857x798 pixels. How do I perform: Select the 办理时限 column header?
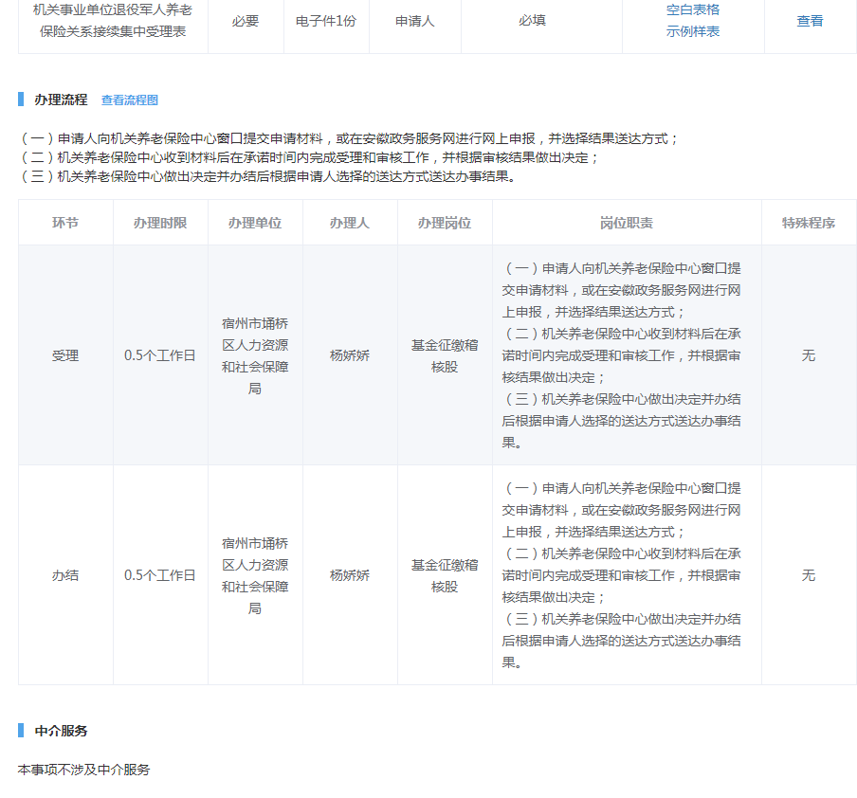pyautogui.click(x=160, y=223)
